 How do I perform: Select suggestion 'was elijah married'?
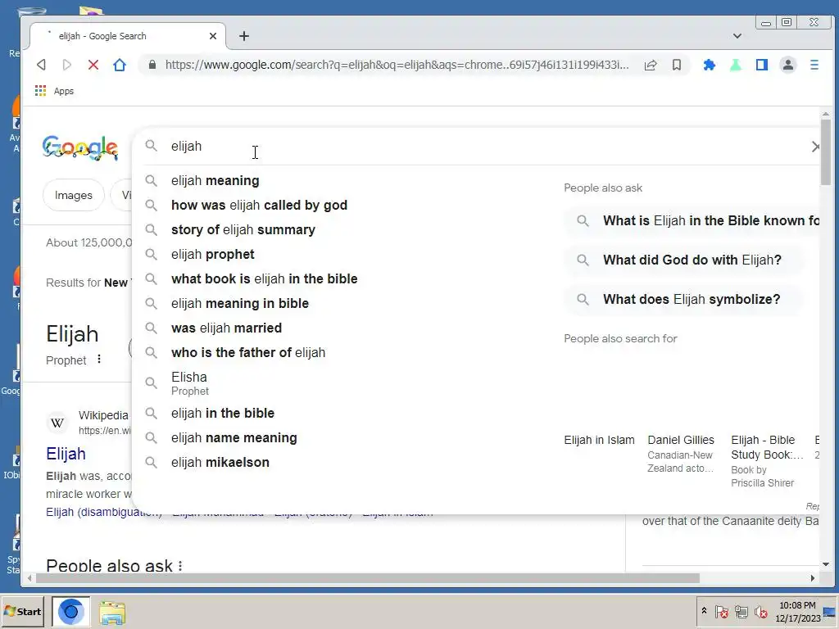click(x=226, y=328)
